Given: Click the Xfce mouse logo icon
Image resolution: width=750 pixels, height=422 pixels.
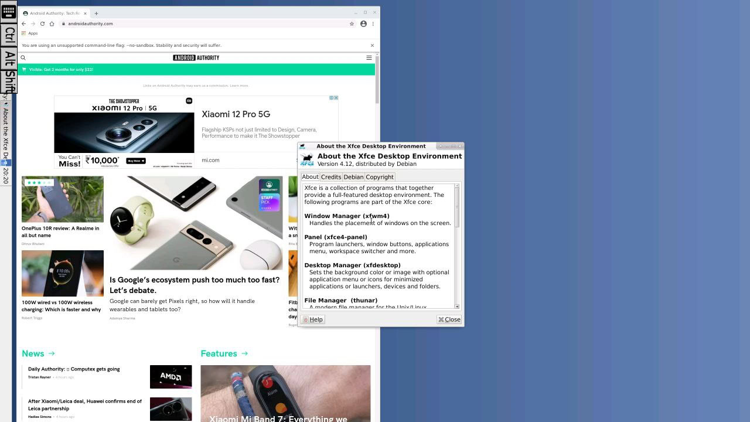Looking at the screenshot, I should pyautogui.click(x=306, y=160).
